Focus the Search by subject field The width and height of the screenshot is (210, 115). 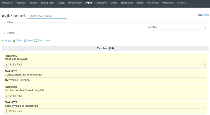click(x=47, y=16)
